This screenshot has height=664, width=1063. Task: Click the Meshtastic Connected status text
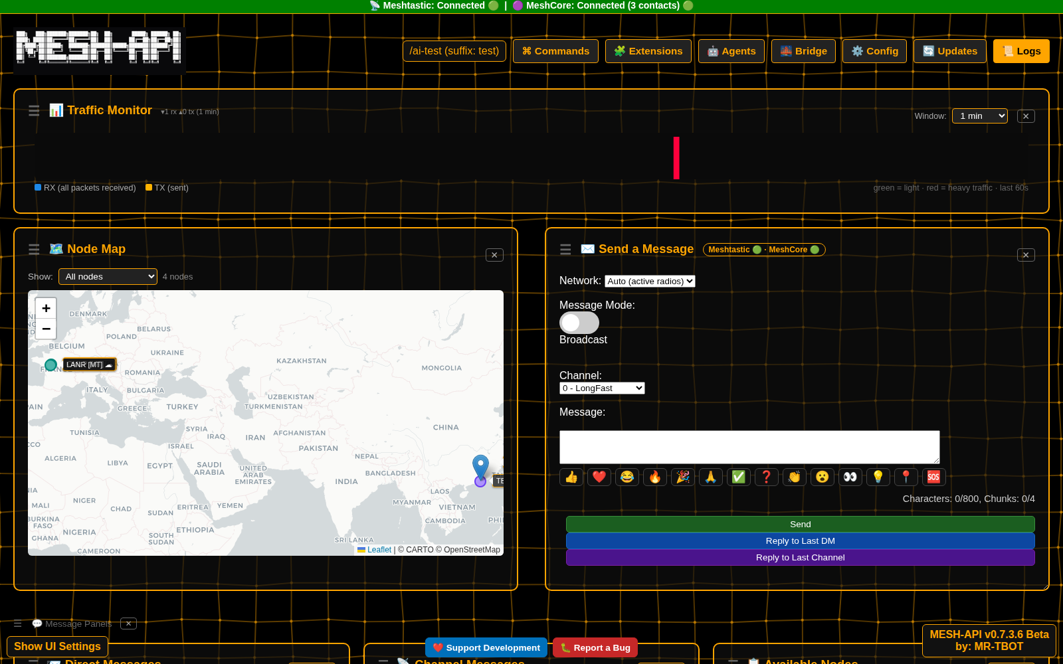(x=434, y=5)
